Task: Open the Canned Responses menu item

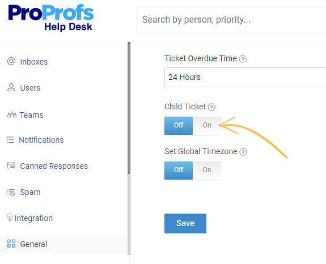Action: click(54, 166)
